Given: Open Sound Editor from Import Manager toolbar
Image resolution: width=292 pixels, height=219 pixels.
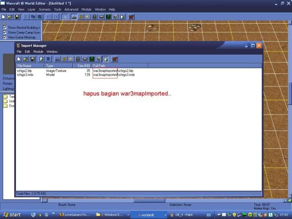Looking at the screenshot, I should click(71, 59).
